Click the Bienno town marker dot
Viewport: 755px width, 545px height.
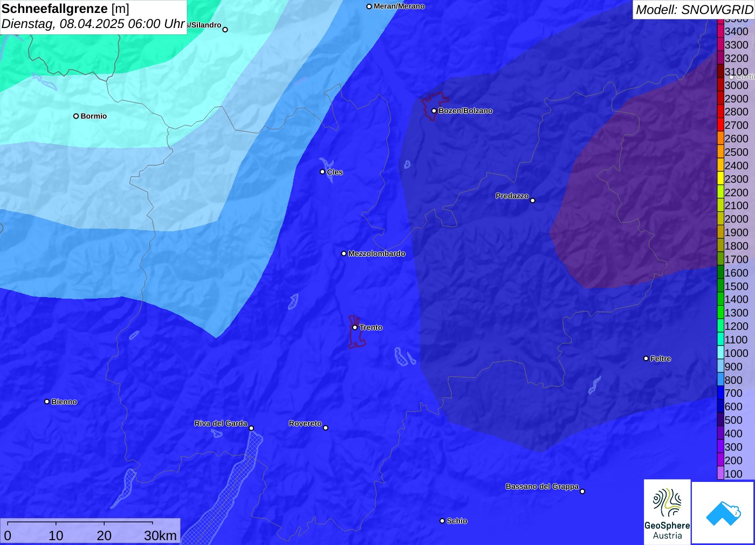click(x=47, y=402)
